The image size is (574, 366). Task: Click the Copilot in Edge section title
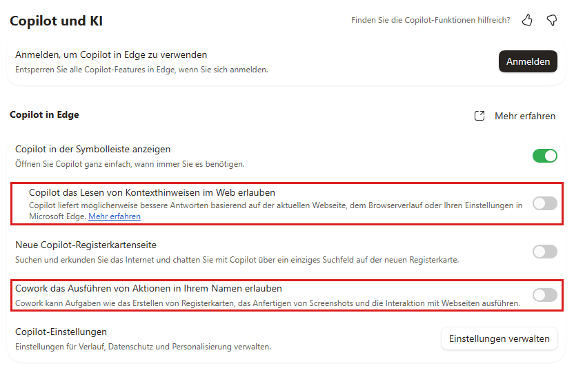pos(44,115)
